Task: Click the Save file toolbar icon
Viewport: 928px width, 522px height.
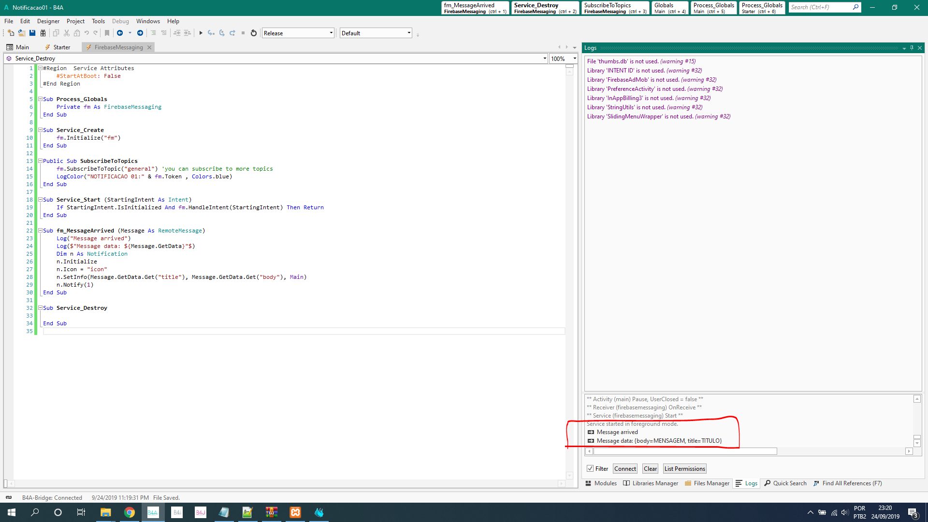Action: [32, 33]
